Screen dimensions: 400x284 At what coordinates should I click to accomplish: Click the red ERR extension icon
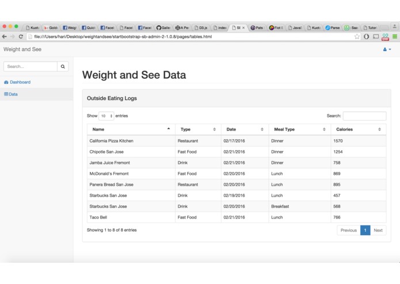(385, 37)
